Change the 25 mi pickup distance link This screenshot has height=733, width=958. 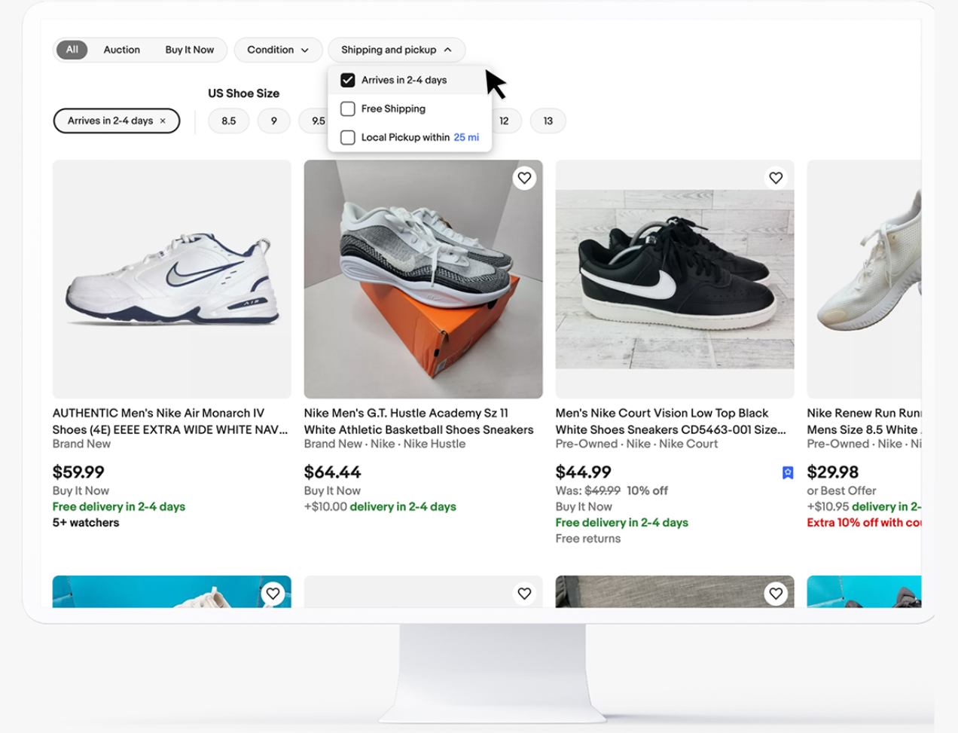point(466,138)
